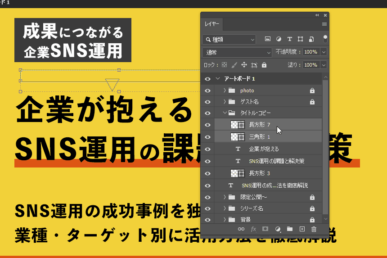Viewport: 387px width, 258px height.
Task: Create a new layer
Action: (x=302, y=229)
